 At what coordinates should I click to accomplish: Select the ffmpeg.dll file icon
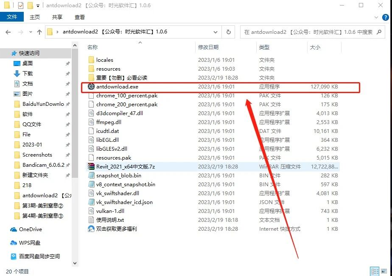tap(91, 122)
